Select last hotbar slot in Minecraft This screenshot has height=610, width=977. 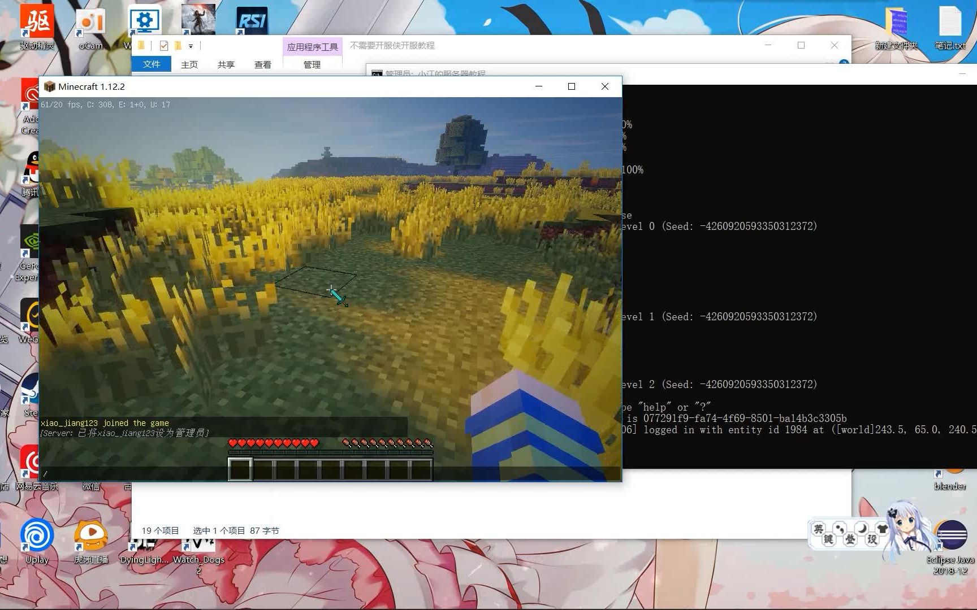click(421, 470)
